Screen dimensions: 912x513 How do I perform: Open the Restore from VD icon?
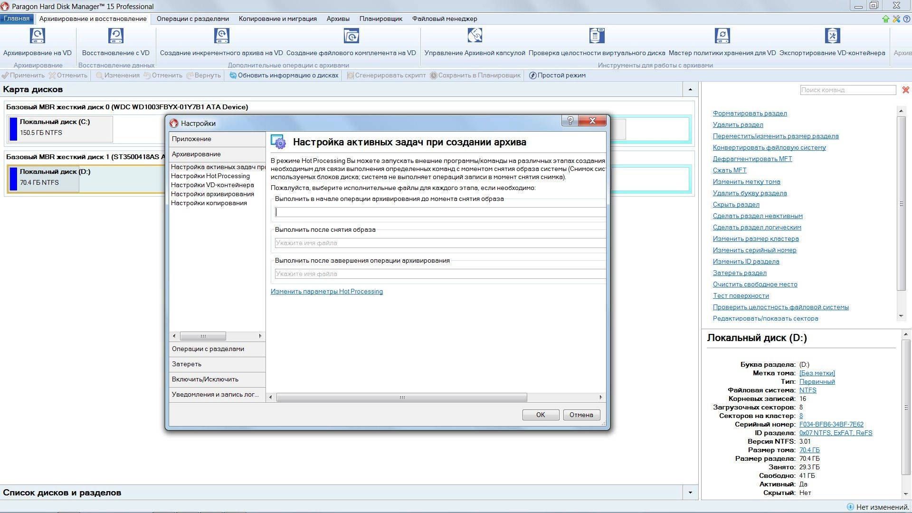click(x=115, y=36)
